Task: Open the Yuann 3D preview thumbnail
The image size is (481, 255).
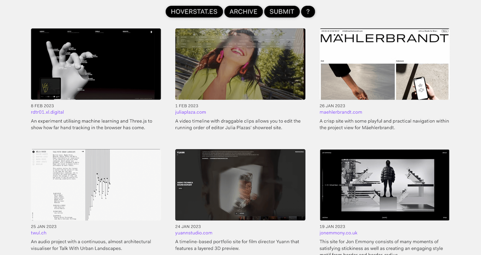Action: point(240,185)
